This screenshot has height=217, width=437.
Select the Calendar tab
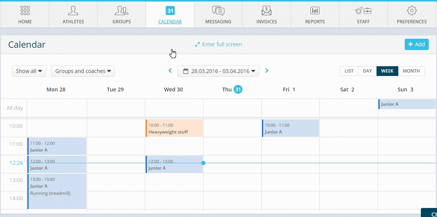170,15
